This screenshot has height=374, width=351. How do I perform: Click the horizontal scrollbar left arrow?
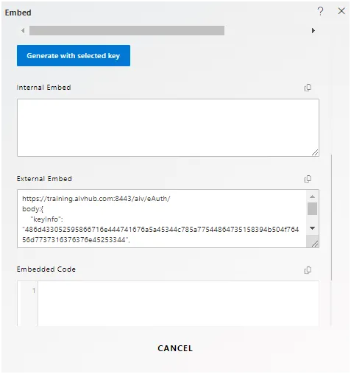(23, 31)
